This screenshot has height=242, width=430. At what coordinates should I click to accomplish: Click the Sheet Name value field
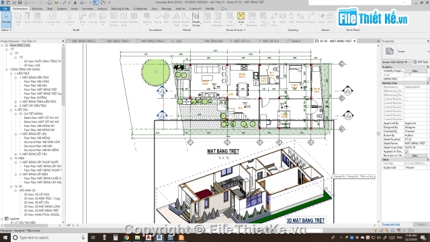pos(416,143)
